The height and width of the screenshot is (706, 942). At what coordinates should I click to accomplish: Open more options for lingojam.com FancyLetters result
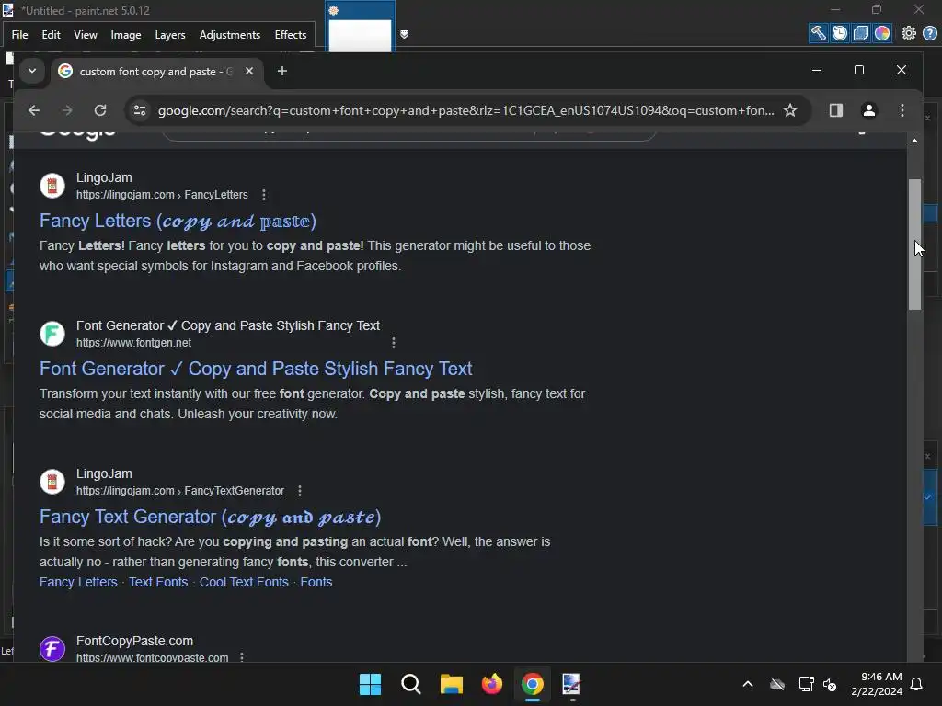point(264,195)
